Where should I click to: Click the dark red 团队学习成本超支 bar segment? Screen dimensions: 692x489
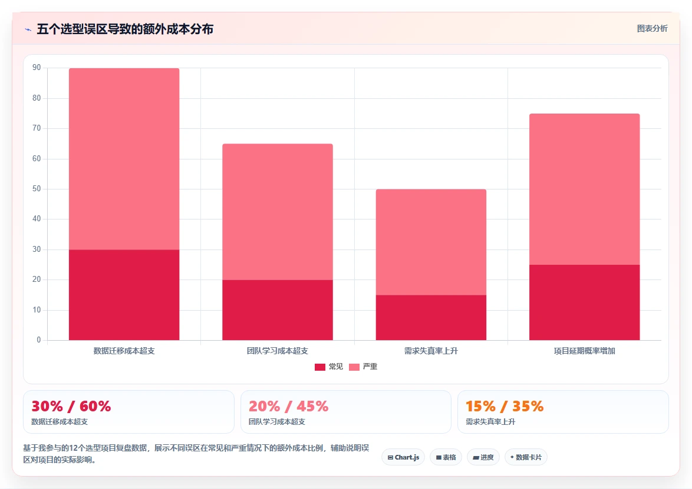tap(278, 310)
